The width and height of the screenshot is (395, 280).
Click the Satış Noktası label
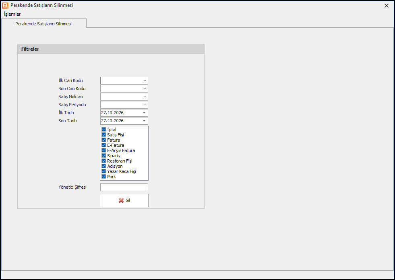pyautogui.click(x=71, y=97)
